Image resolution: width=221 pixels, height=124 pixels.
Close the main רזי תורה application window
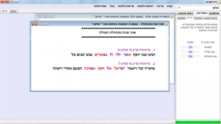point(5,2)
